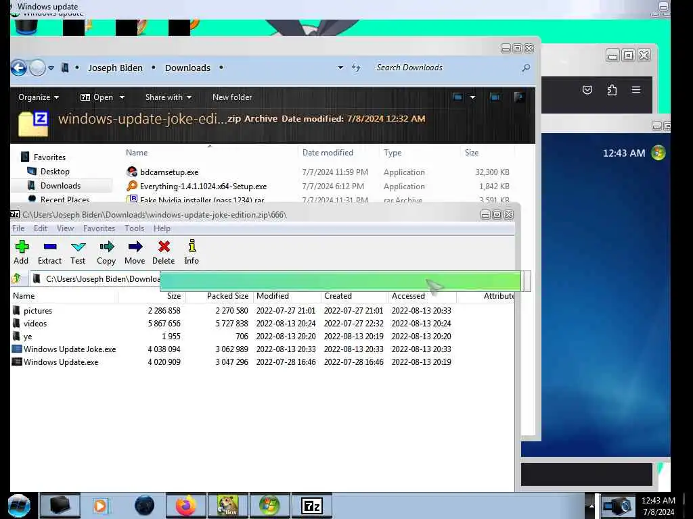Open the Edit menu in 7-Zip
The image size is (693, 519).
coord(41,228)
